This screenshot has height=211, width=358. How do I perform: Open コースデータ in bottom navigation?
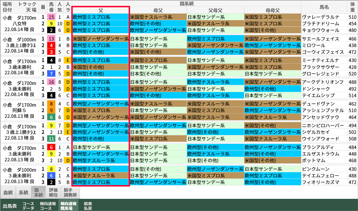[x=28, y=206]
